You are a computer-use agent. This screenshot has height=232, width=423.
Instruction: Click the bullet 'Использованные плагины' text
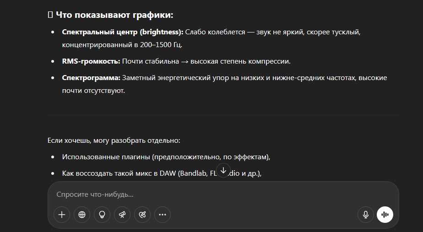tap(106, 157)
